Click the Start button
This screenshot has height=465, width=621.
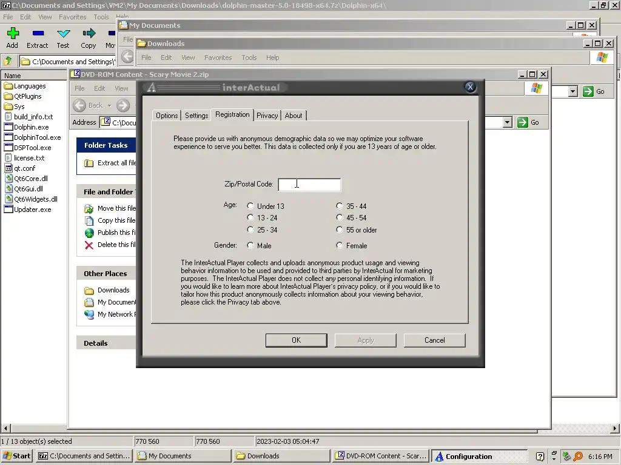(x=16, y=456)
